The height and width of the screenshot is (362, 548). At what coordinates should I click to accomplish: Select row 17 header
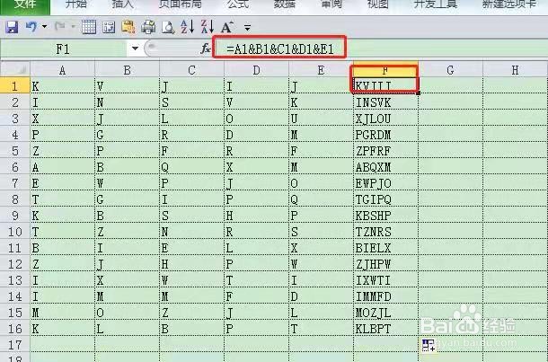pos(15,345)
